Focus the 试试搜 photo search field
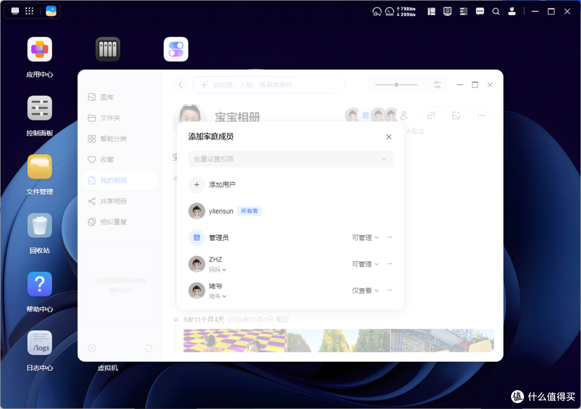Viewport: 581px width, 409px height. (269, 85)
